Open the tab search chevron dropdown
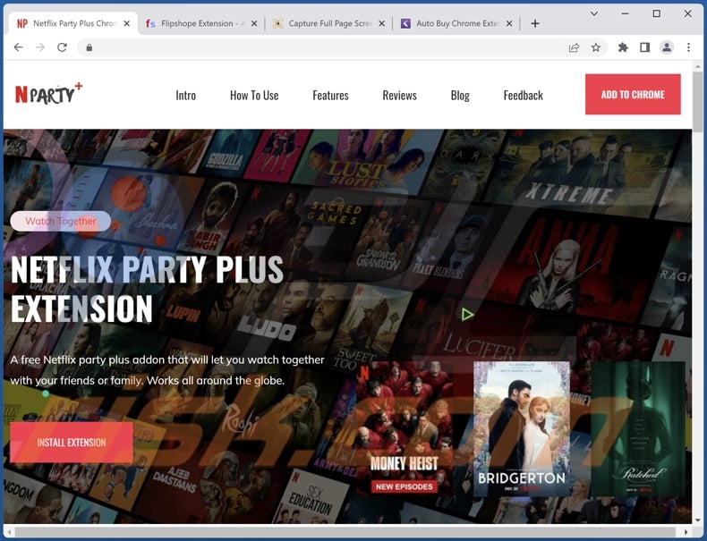The height and width of the screenshot is (541, 707). (594, 13)
